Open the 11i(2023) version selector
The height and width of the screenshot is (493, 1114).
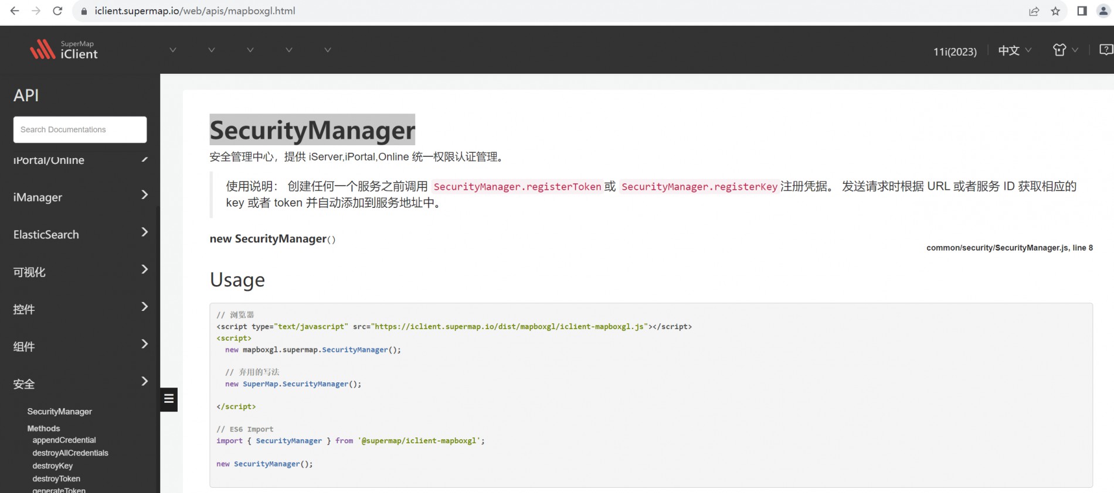tap(955, 52)
